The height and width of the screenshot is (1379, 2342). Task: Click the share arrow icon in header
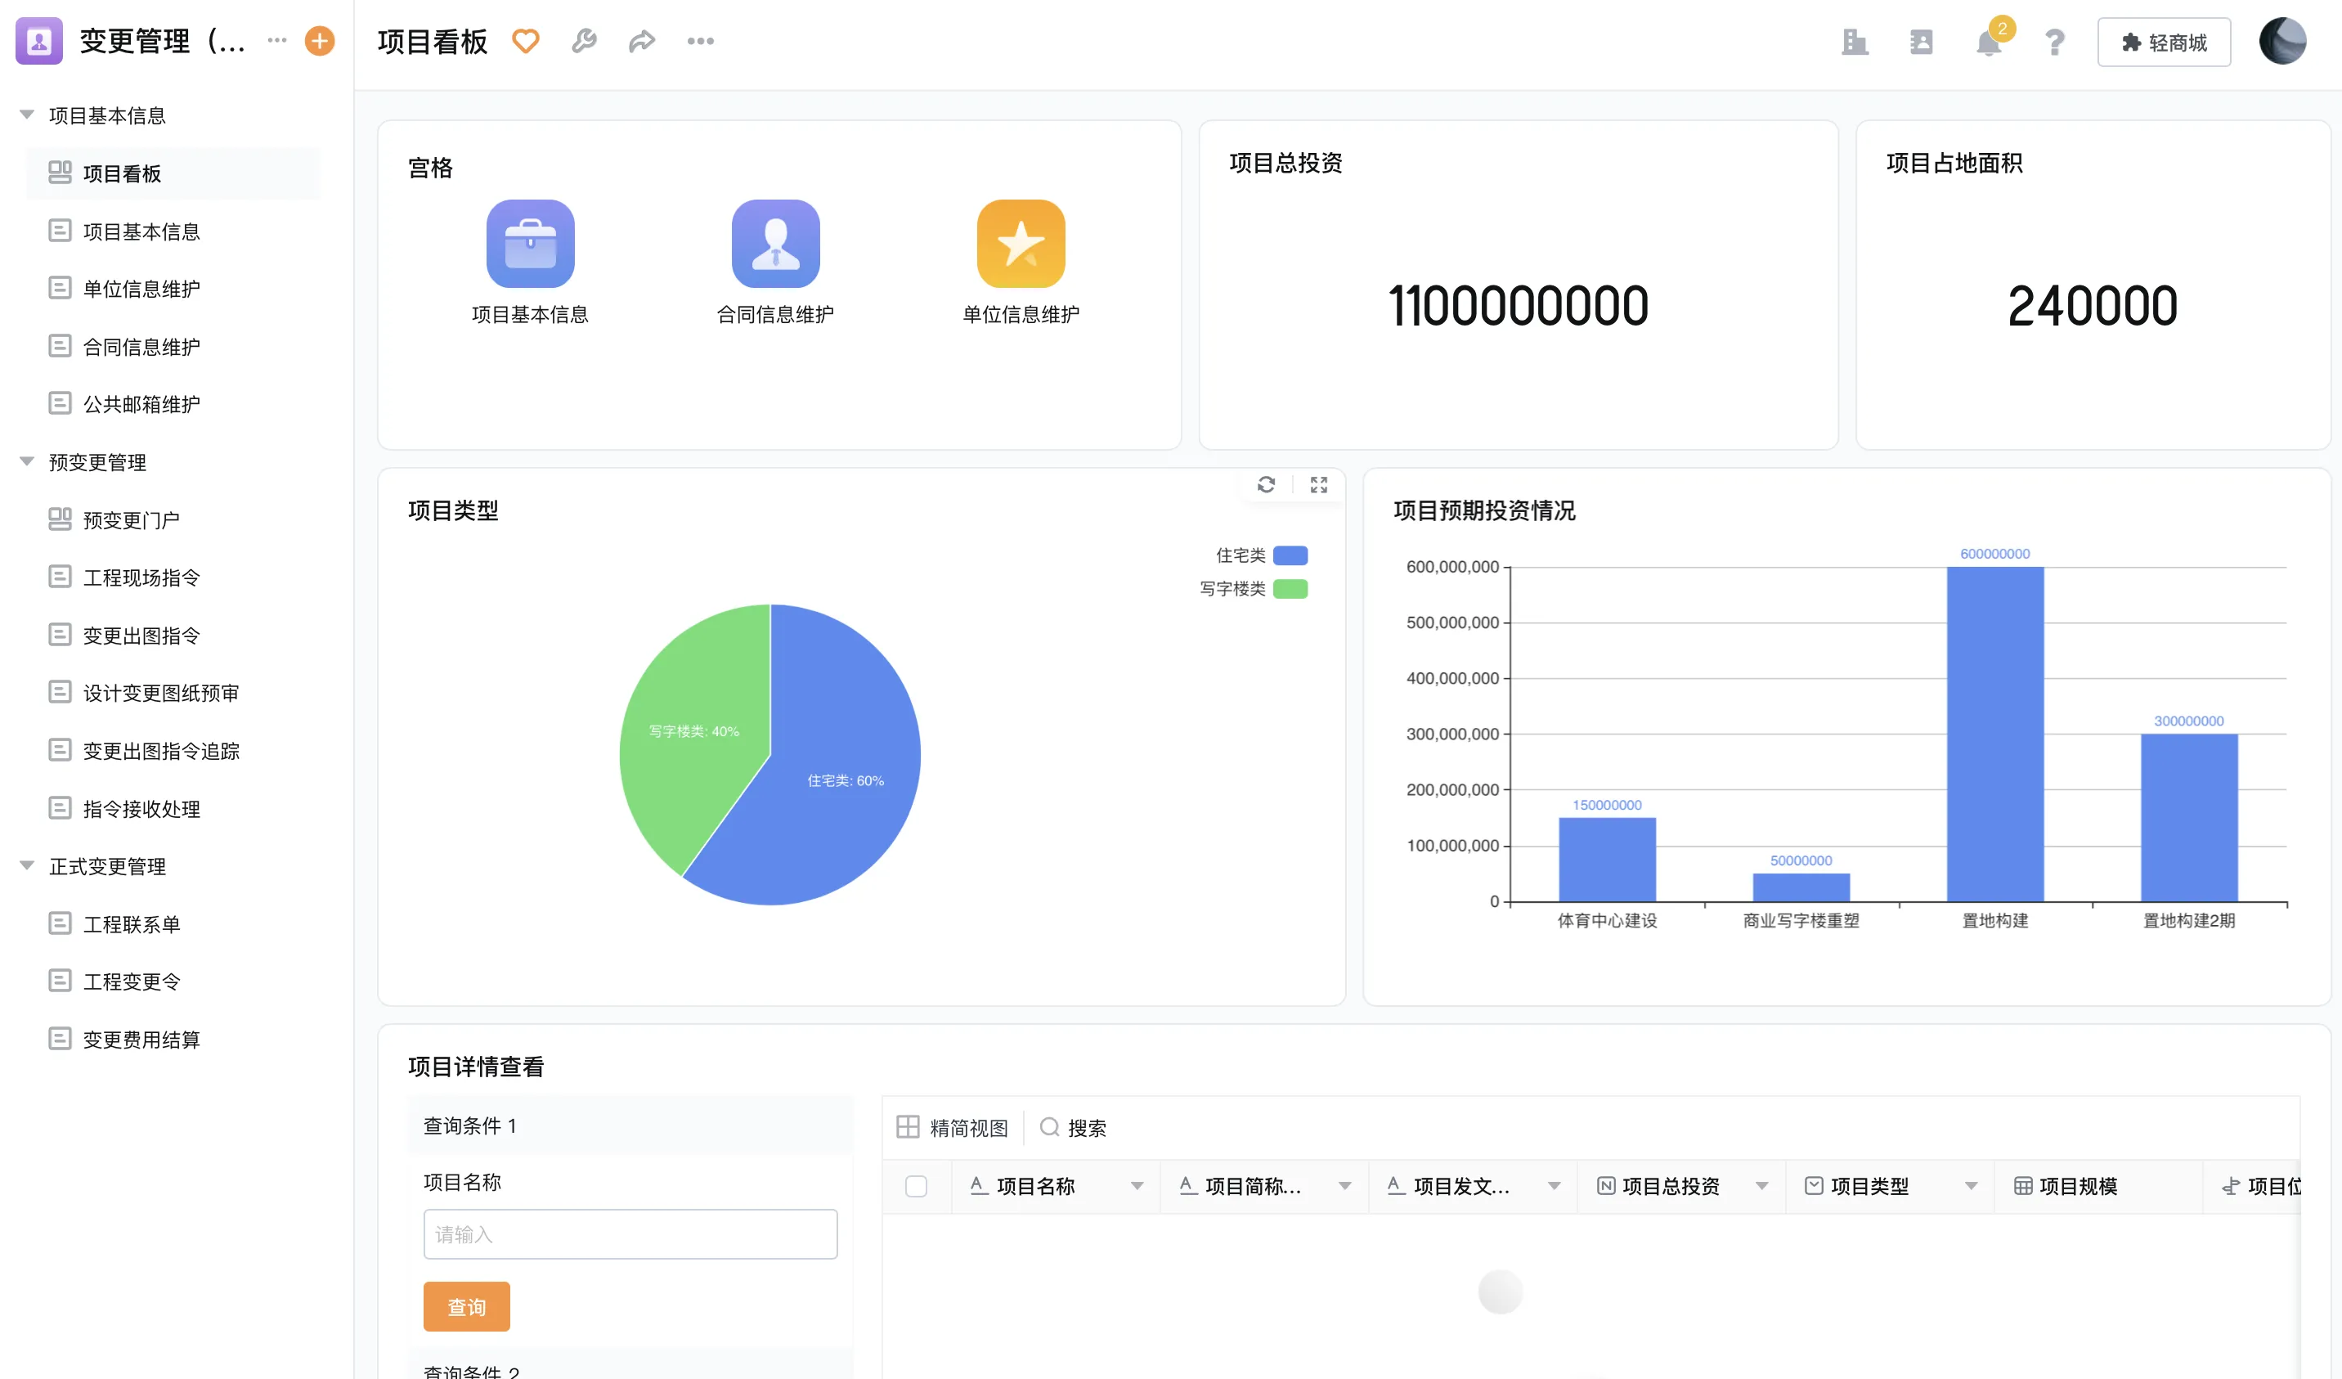click(641, 41)
